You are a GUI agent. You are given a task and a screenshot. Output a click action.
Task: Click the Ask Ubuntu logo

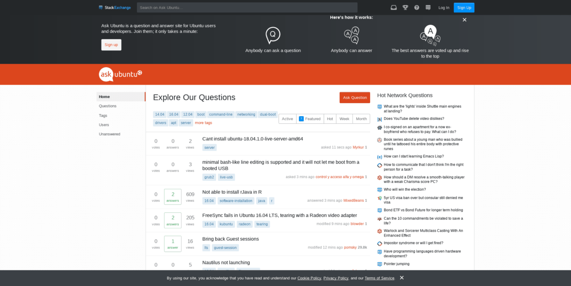pos(121,74)
